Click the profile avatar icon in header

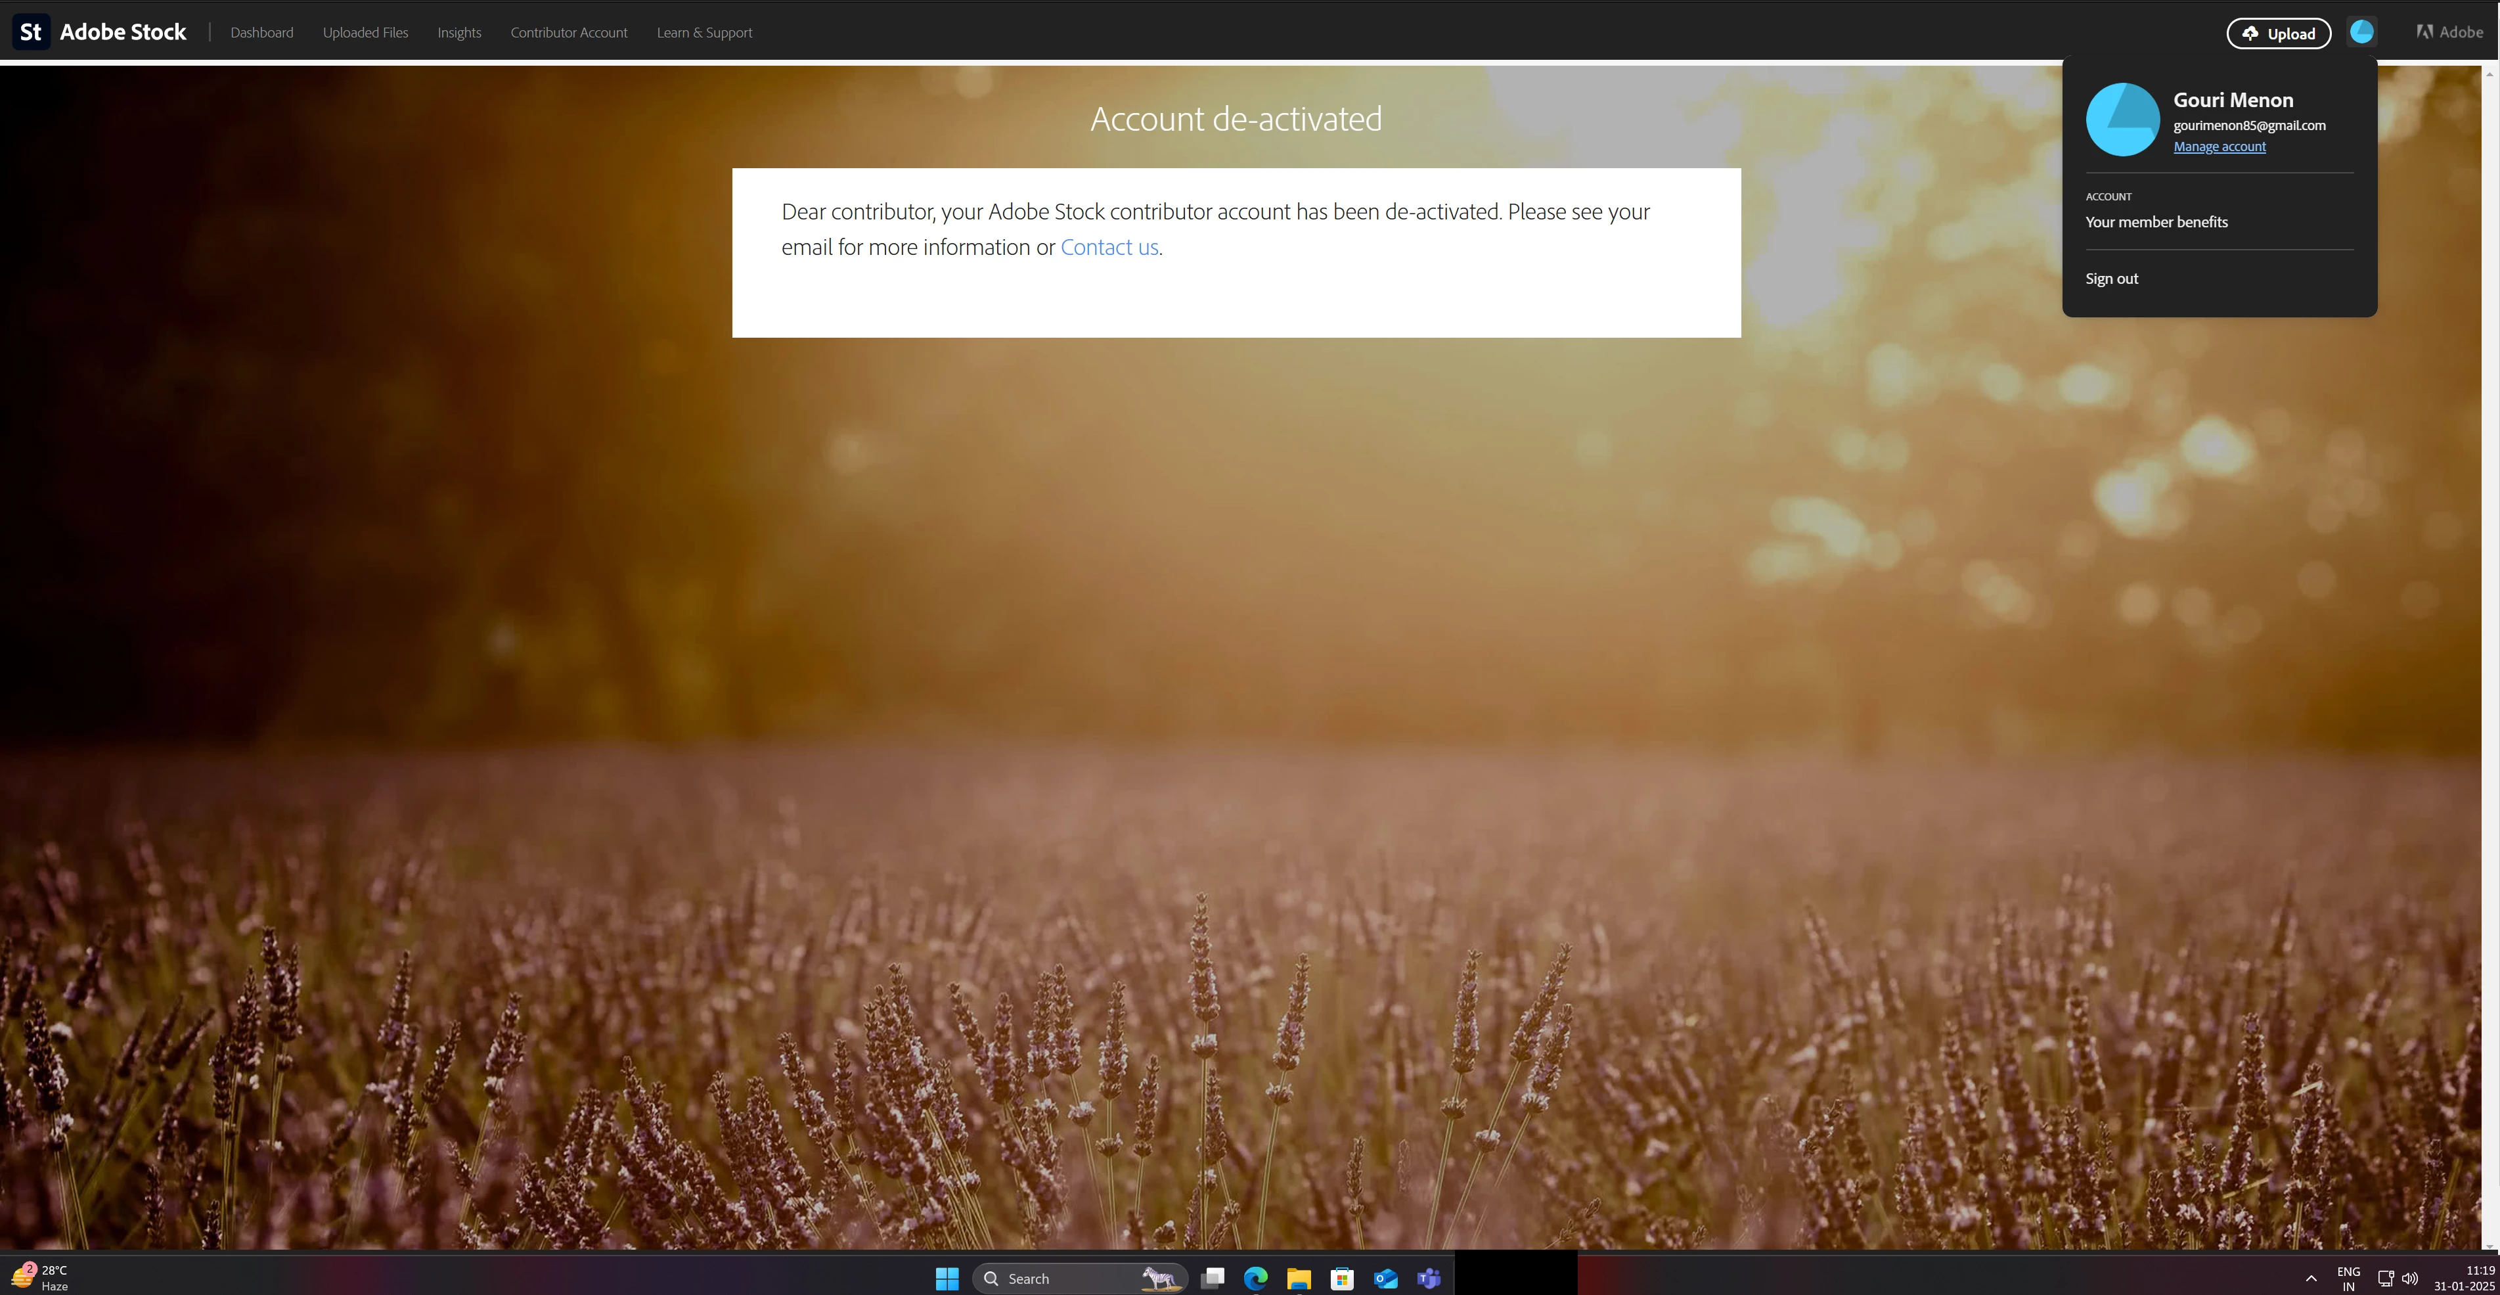(2361, 32)
